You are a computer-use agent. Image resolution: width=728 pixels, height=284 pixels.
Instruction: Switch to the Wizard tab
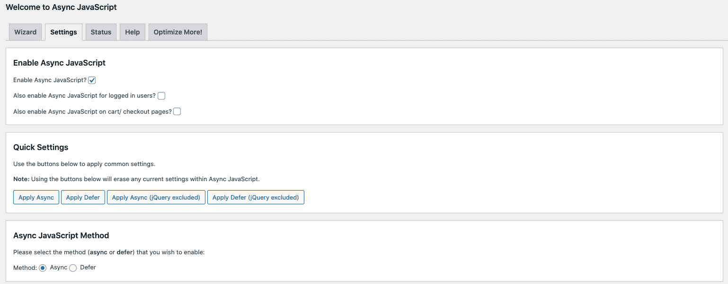click(x=25, y=32)
